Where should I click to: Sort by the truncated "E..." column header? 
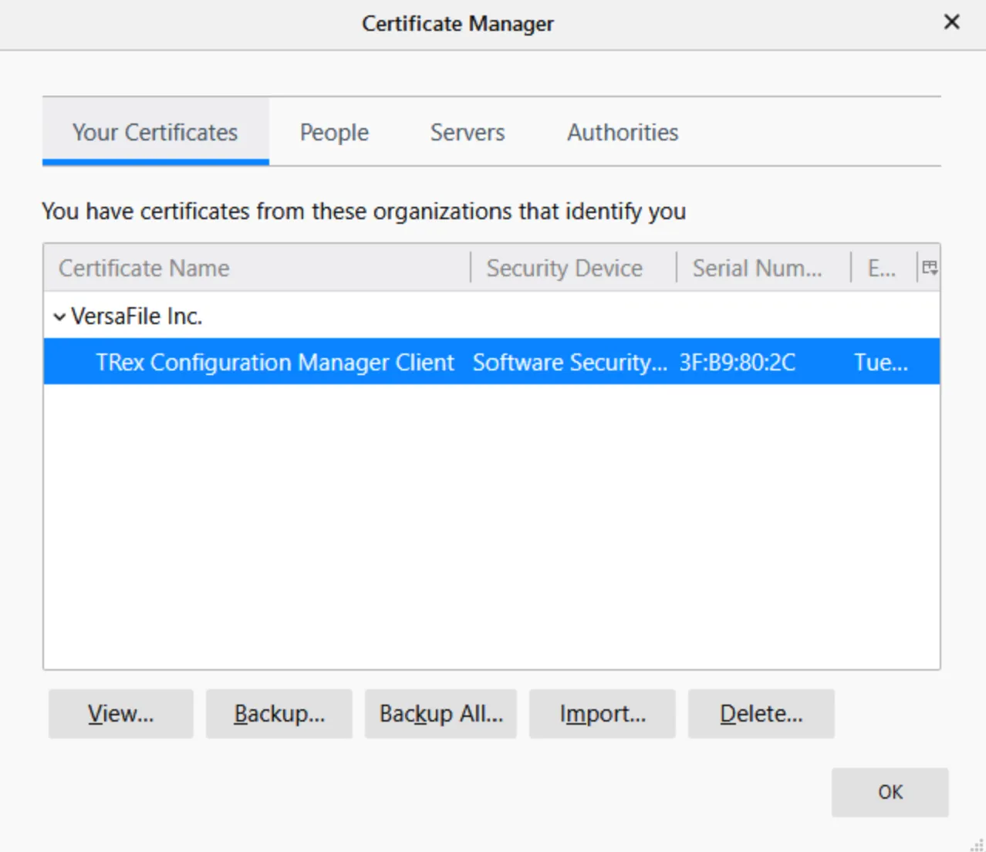(883, 268)
